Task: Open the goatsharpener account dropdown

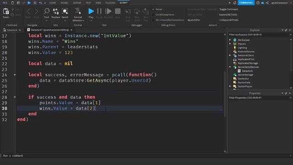Action: click(291, 3)
